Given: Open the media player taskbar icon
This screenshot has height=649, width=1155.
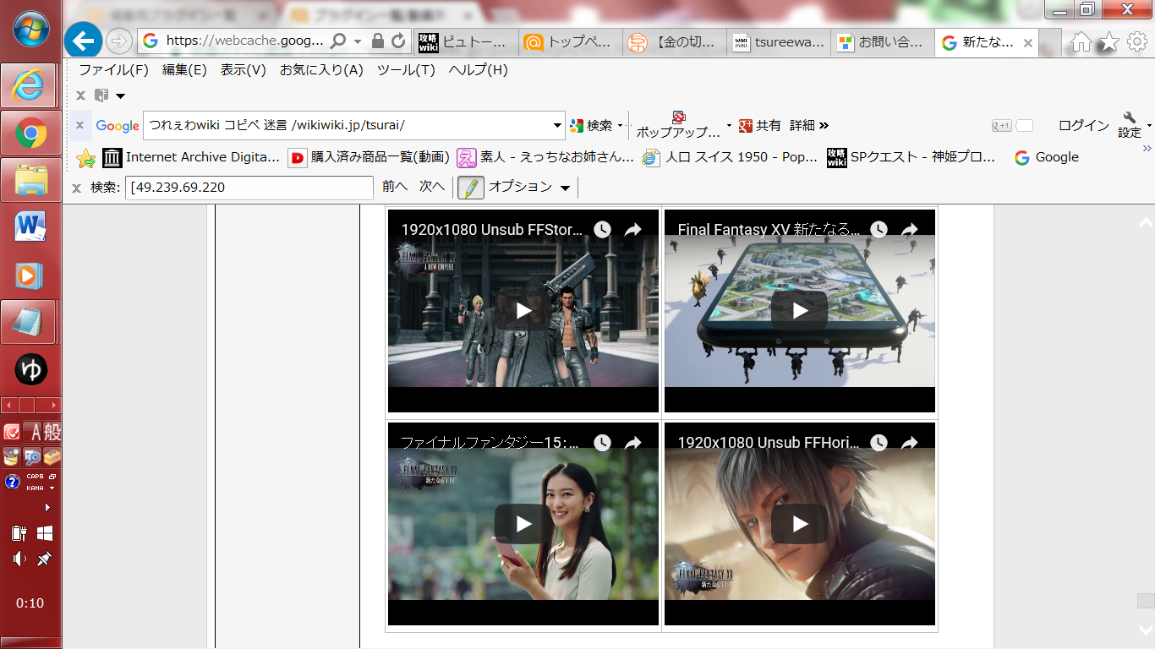Looking at the screenshot, I should coord(30,275).
